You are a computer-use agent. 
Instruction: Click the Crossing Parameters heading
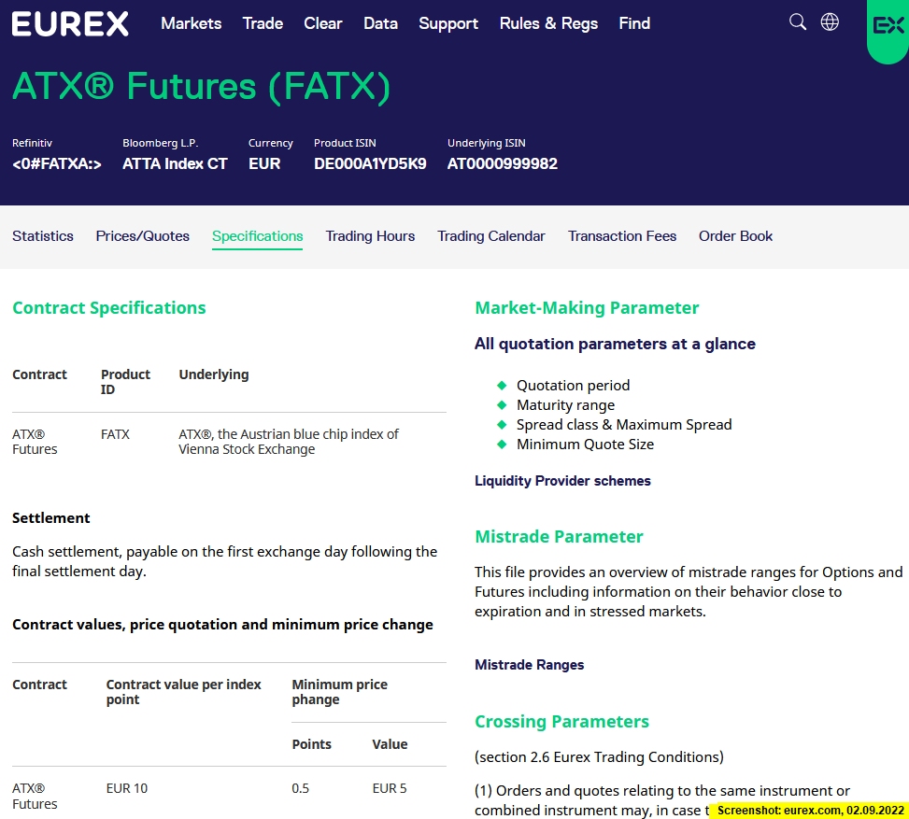(x=561, y=722)
